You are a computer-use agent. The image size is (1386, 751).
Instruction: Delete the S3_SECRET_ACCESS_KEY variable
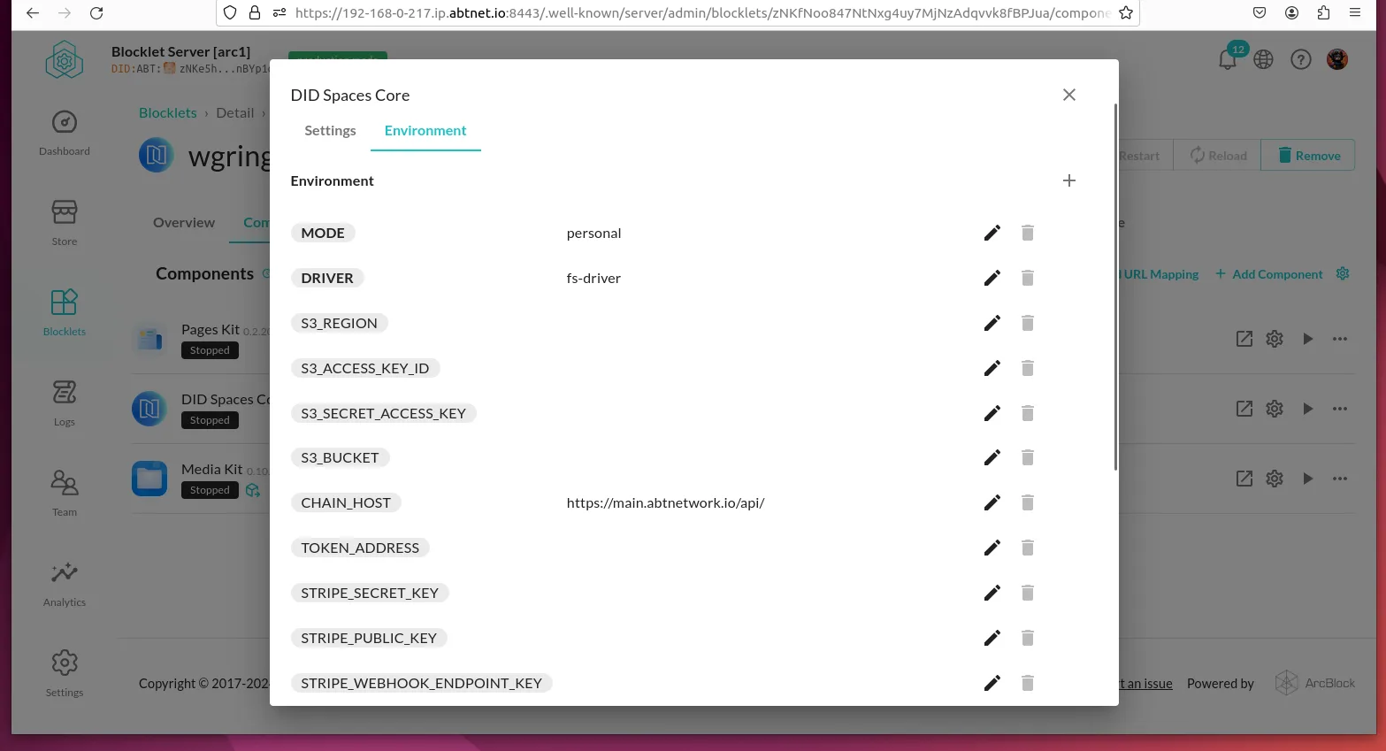pyautogui.click(x=1027, y=413)
